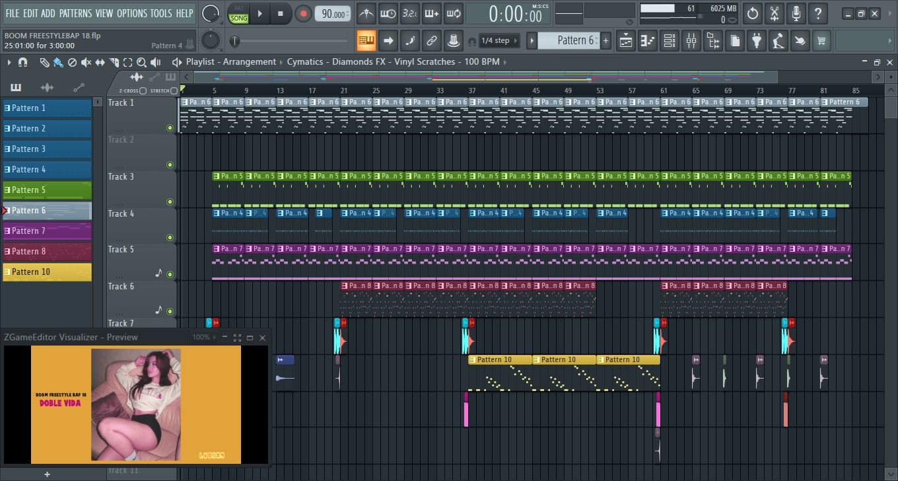Viewport: 898px width, 481px height.
Task: Toggle the typing keyboard to piano icon
Action: [366, 40]
